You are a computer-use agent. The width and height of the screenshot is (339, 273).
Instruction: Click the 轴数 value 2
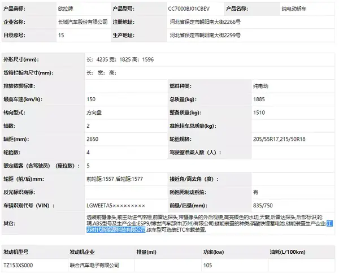click(88, 126)
